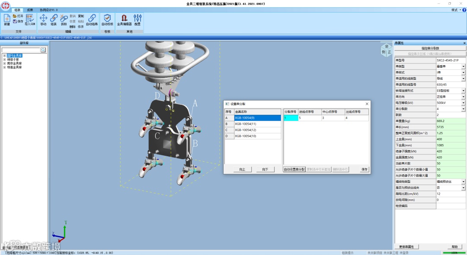The width and height of the screenshot is (467, 255).
Task: Click the 删除 (Delete) command
Action: pos(72,27)
